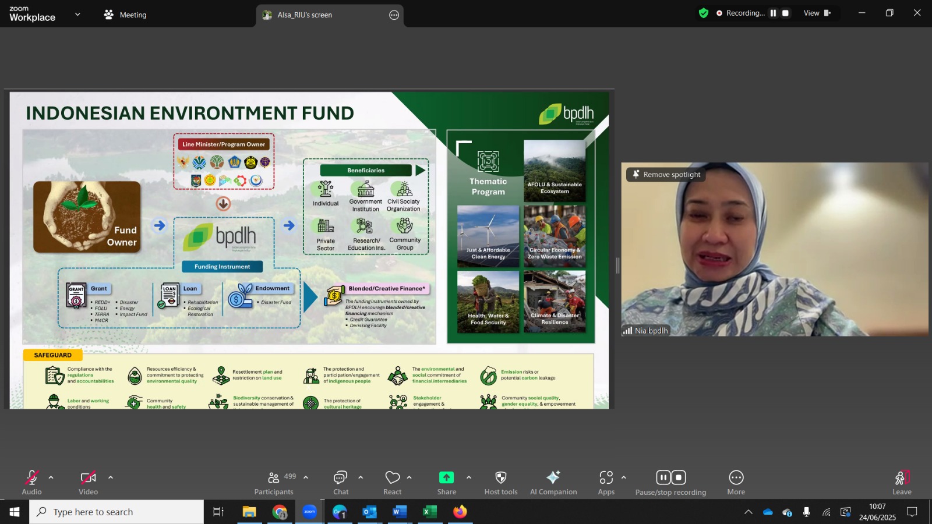The height and width of the screenshot is (524, 932).
Task: Expand video options arrow next to Video
Action: [x=111, y=477]
